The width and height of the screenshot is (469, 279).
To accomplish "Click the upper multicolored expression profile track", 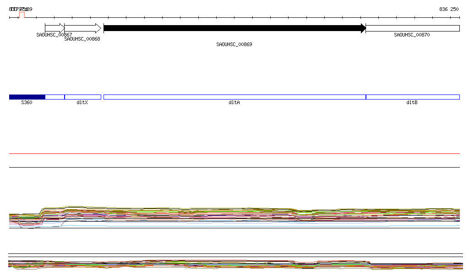I will (x=234, y=215).
